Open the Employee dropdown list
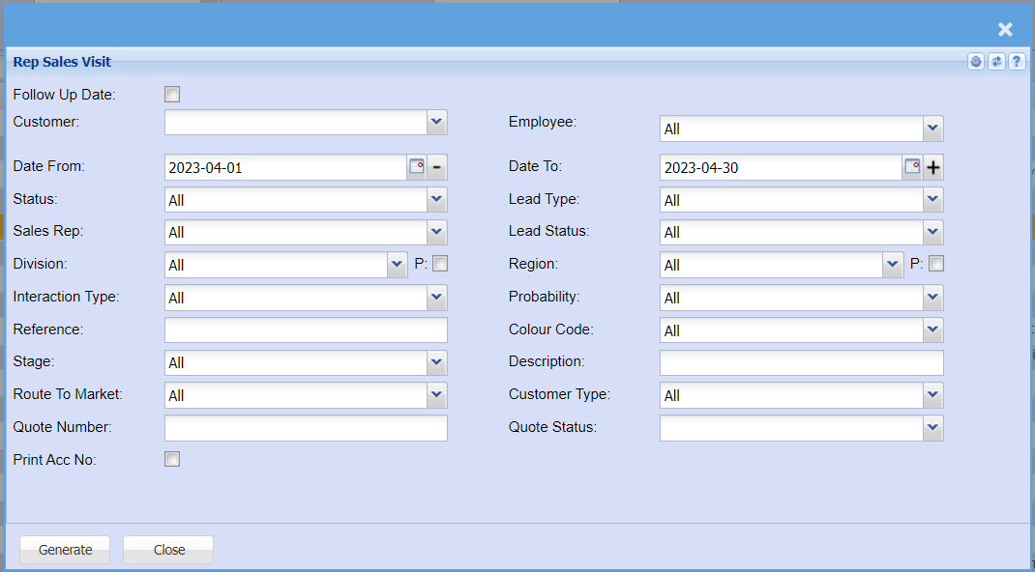Screen dimensions: 1035x572 pyautogui.click(x=932, y=128)
